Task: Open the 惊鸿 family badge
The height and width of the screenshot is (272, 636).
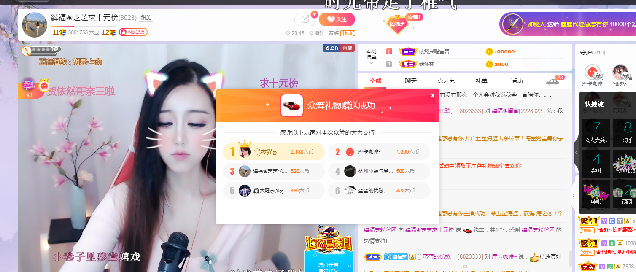Action: click(348, 33)
